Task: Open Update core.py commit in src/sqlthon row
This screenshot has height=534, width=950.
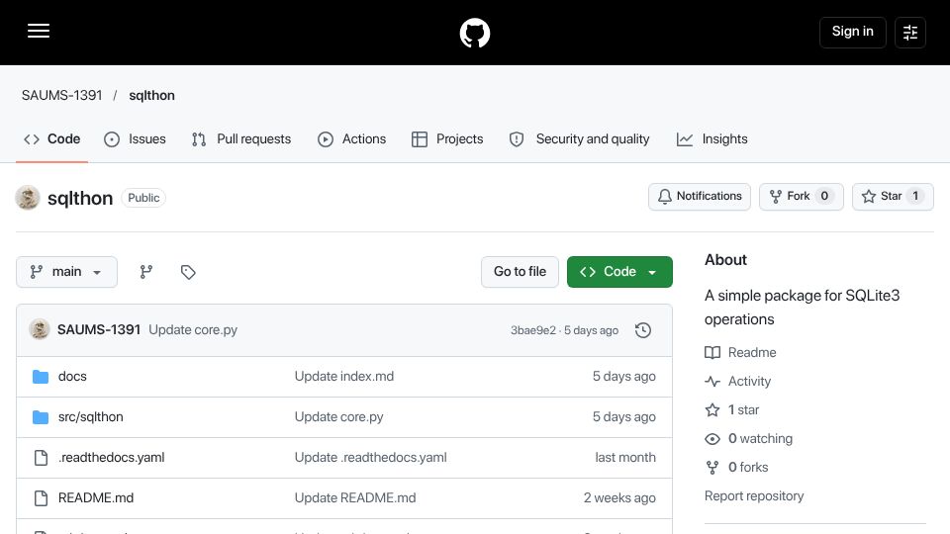Action: (x=338, y=417)
